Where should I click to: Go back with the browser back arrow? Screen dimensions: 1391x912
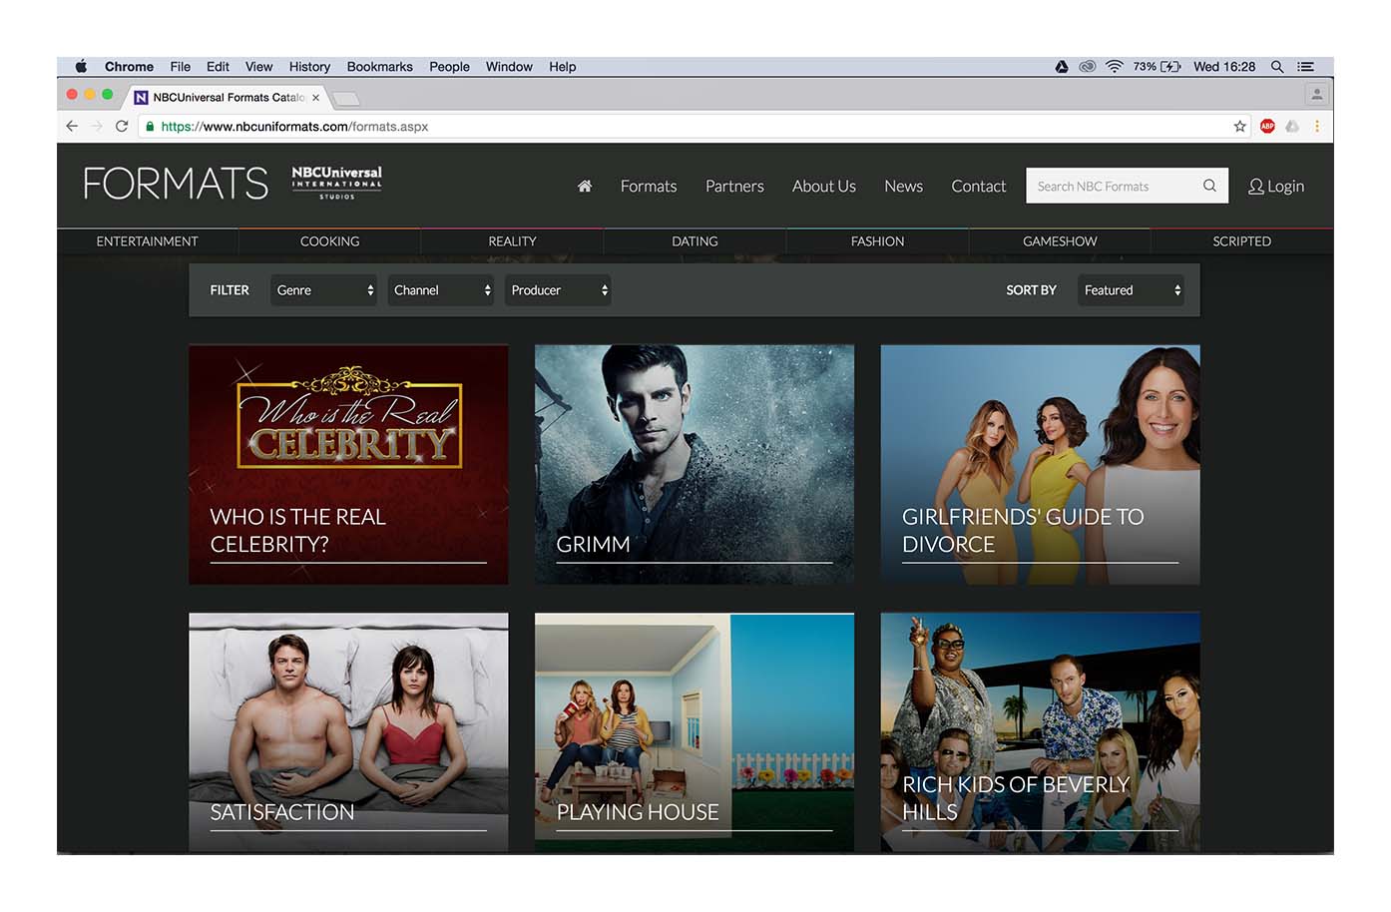point(72,126)
